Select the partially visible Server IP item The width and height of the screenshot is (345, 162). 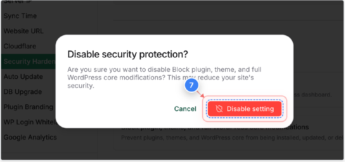coord(18,2)
